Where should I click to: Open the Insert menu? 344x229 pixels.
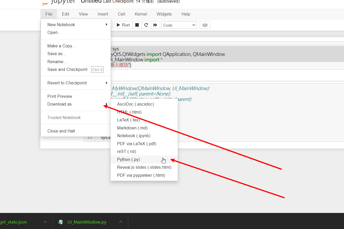click(x=103, y=14)
